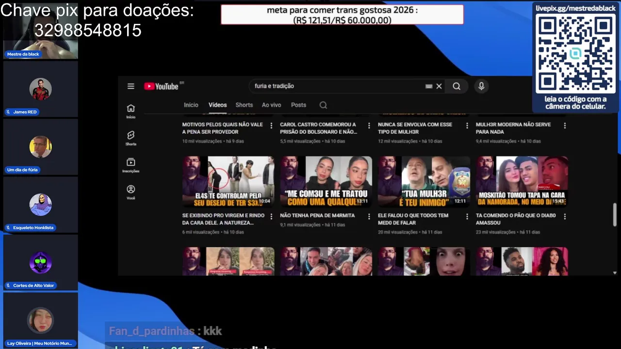Open title TA COMENDO O PÃO QUE O DIAB0 AMASSOU
621x349 pixels.
[x=516, y=219]
